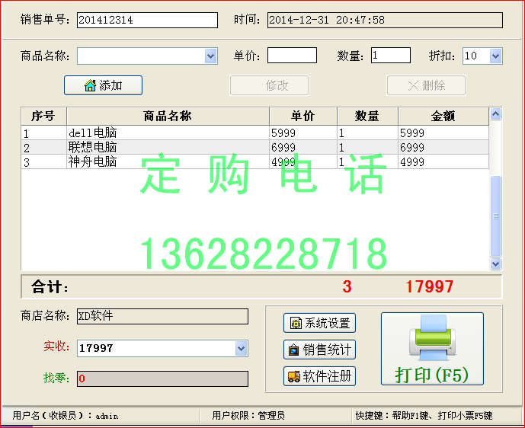
Task: Click the quantity cell of dell电脑 row
Action: (367, 133)
